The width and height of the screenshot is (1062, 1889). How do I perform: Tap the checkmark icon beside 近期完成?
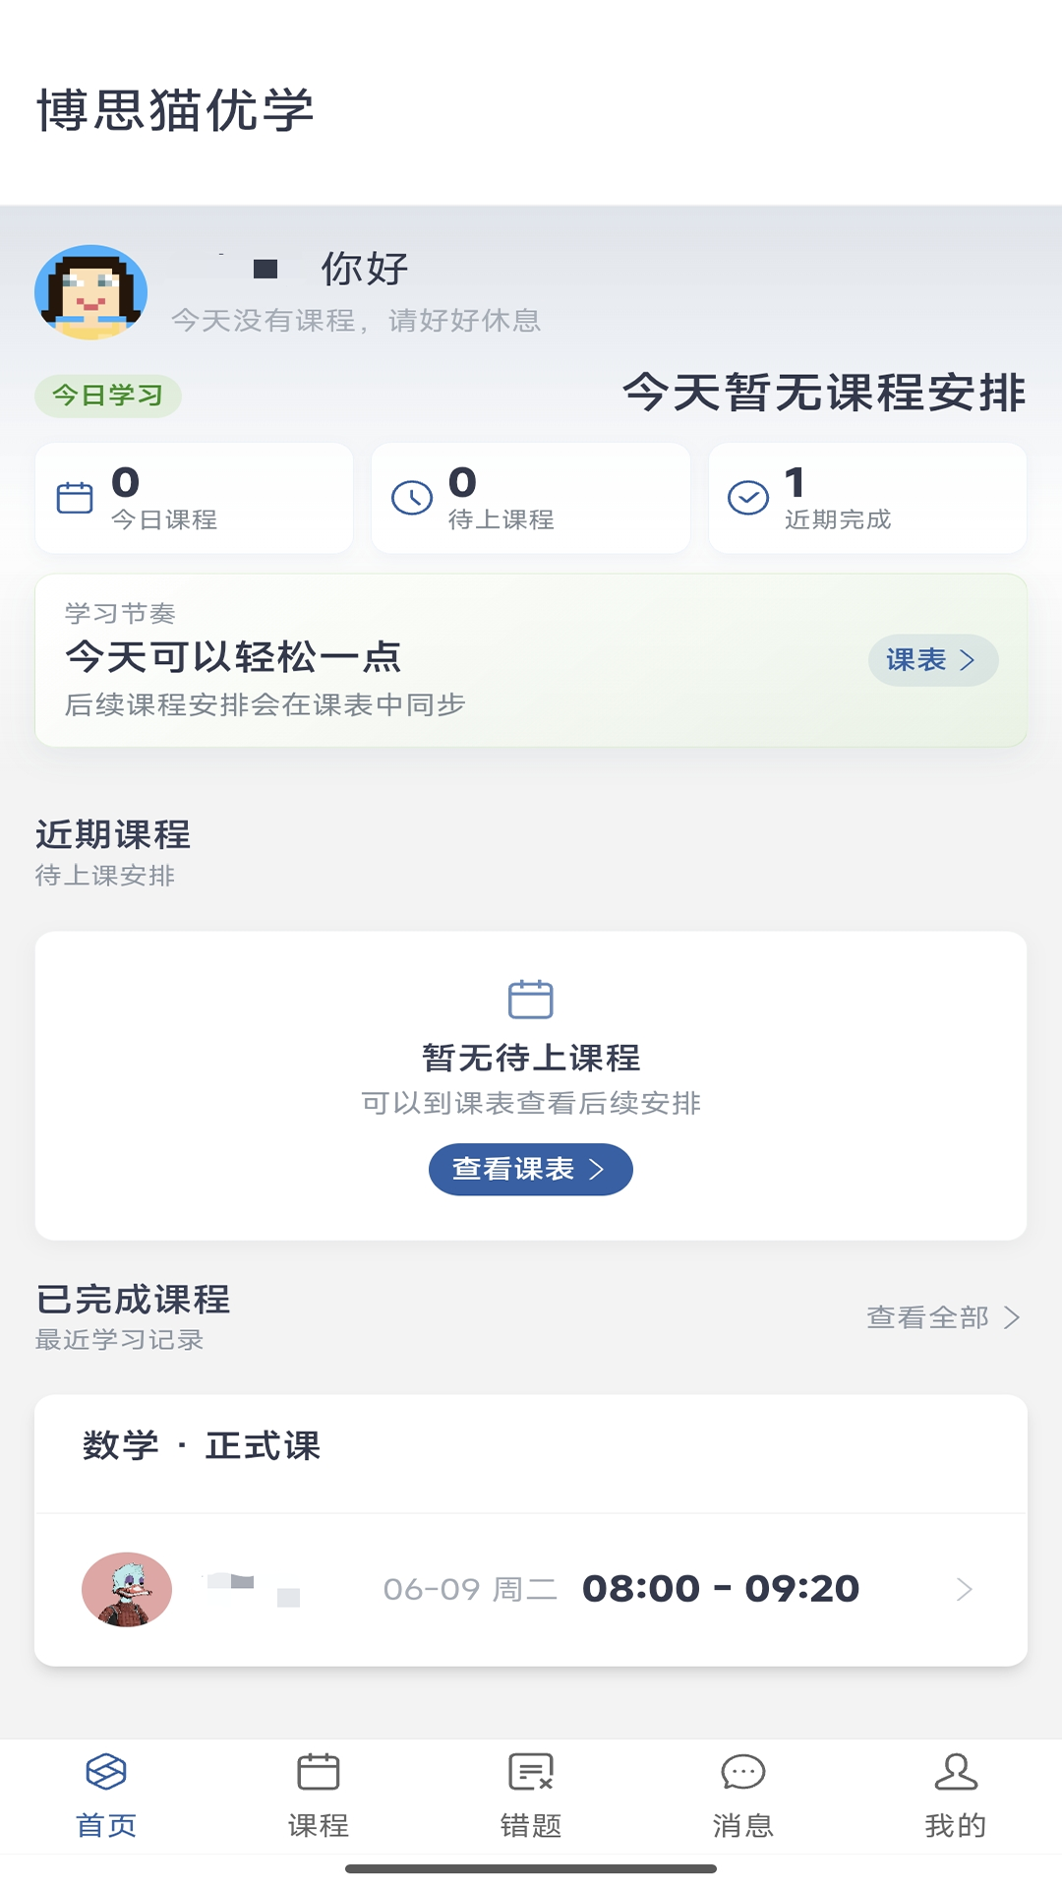point(748,498)
